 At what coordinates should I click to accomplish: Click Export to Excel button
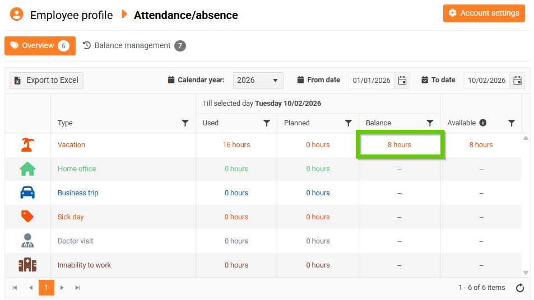pyautogui.click(x=47, y=80)
